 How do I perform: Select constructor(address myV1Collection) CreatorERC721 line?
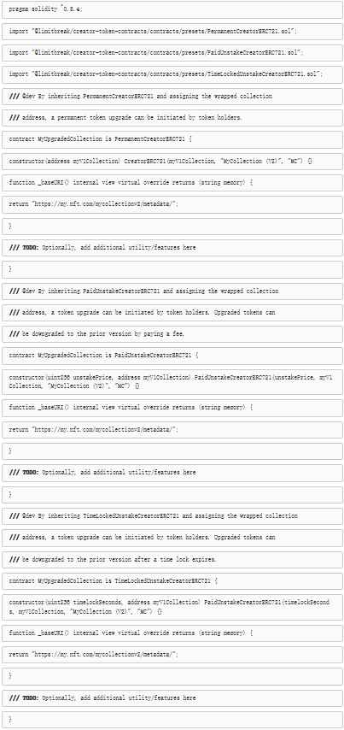tap(172, 161)
